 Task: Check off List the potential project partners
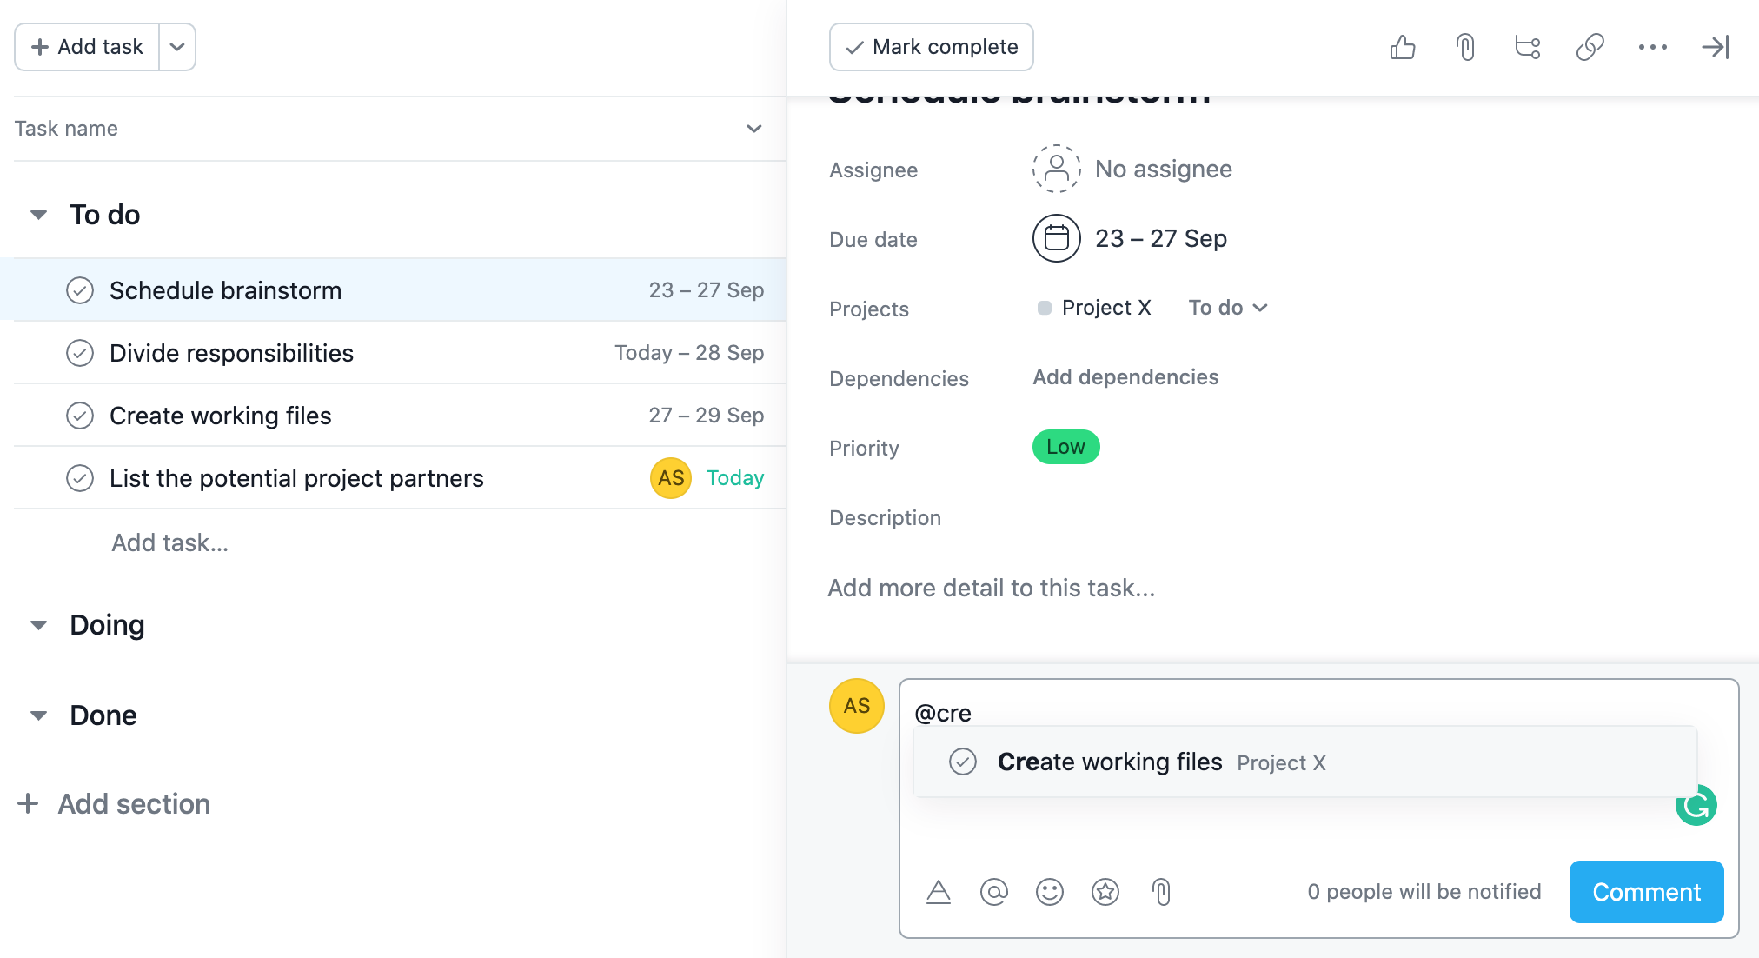coord(80,478)
